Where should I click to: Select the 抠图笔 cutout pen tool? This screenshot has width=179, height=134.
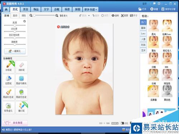coord(9,80)
